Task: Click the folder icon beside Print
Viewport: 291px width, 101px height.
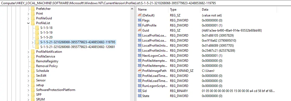Action: pos(33,14)
